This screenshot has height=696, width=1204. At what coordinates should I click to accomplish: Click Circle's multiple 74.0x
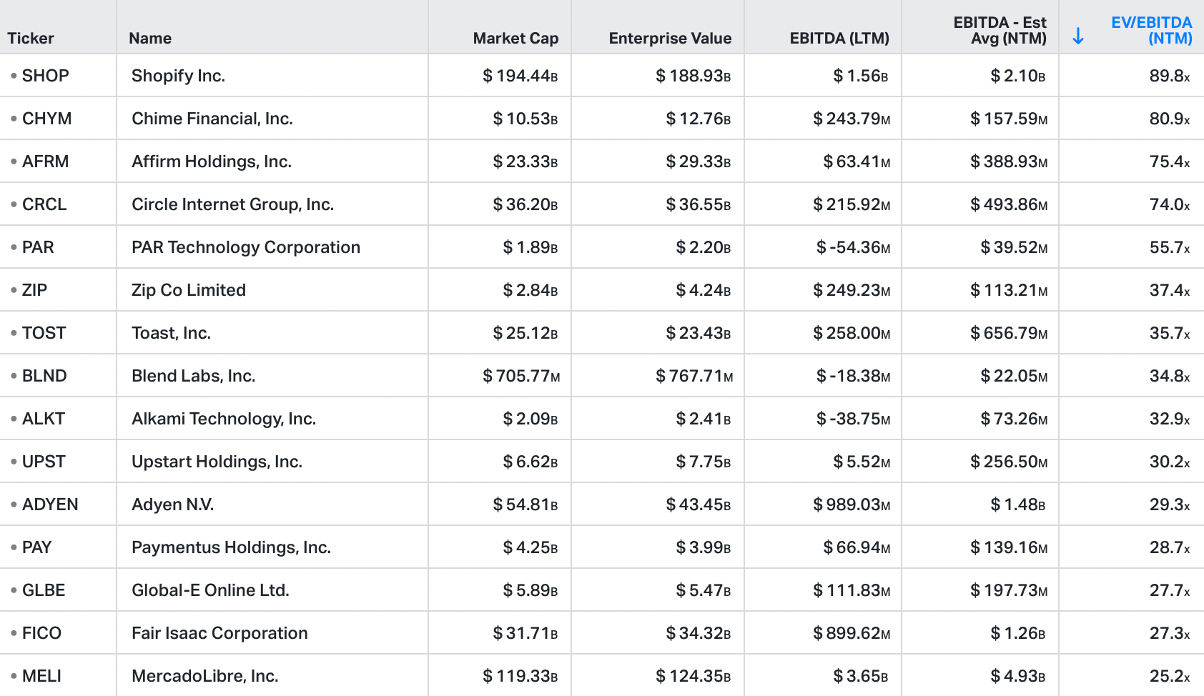[1170, 204]
